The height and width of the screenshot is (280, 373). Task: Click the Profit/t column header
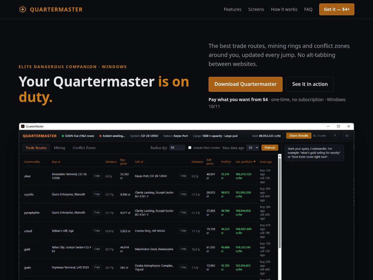226,162
